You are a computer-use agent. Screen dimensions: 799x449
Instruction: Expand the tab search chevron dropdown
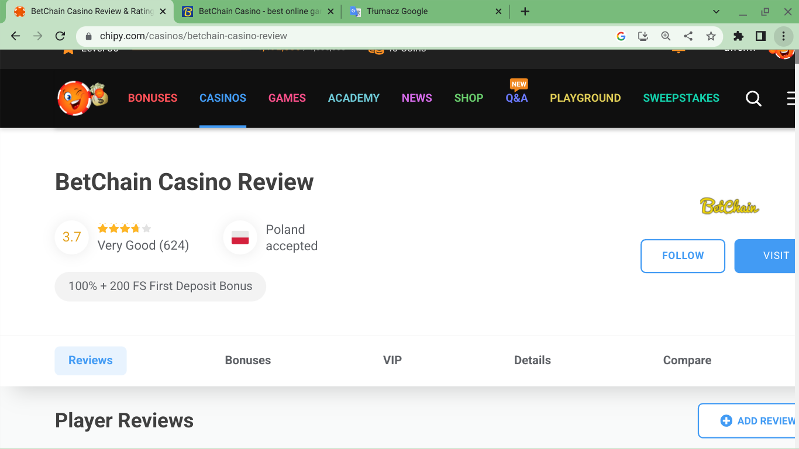pyautogui.click(x=717, y=12)
